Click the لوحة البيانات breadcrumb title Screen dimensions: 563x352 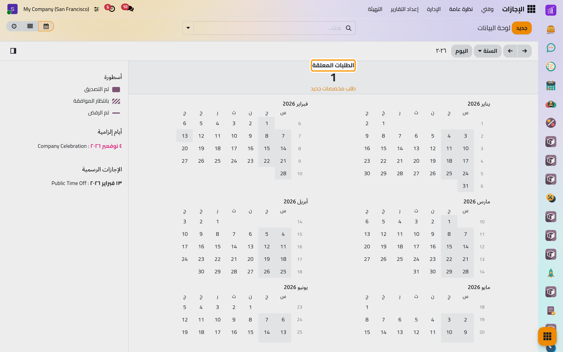pos(494,28)
